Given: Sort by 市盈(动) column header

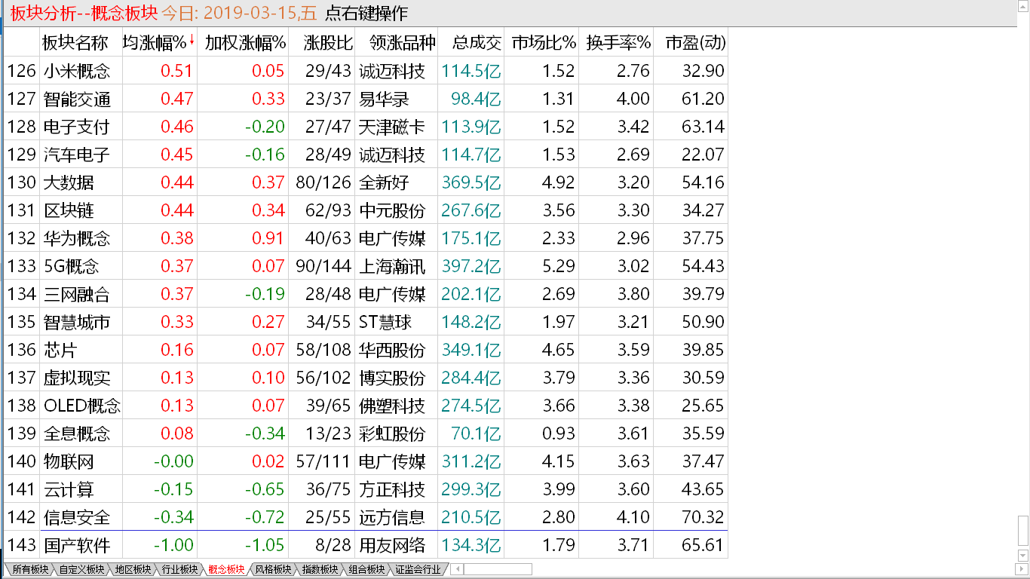Looking at the screenshot, I should pos(695,43).
